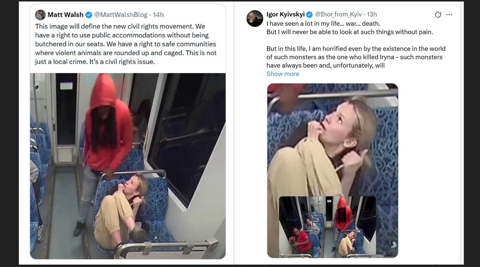Visit the @Ihor_from_Kyiv handle
Viewport: 480px width, 267px height.
click(x=338, y=14)
